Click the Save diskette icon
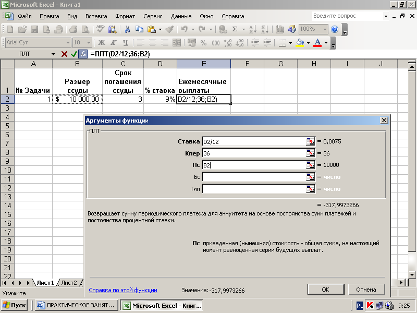Viewport: 417px width, 313px height. pyautogui.click(x=34, y=29)
